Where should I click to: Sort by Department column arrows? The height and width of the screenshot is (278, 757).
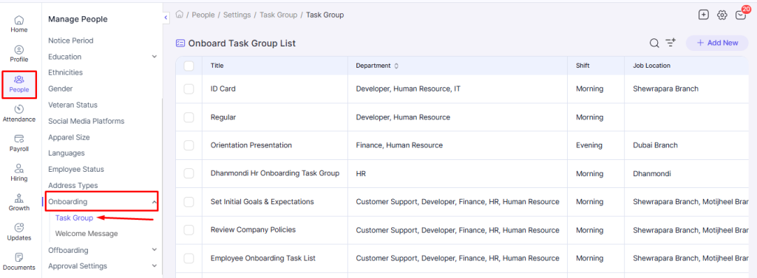click(396, 66)
